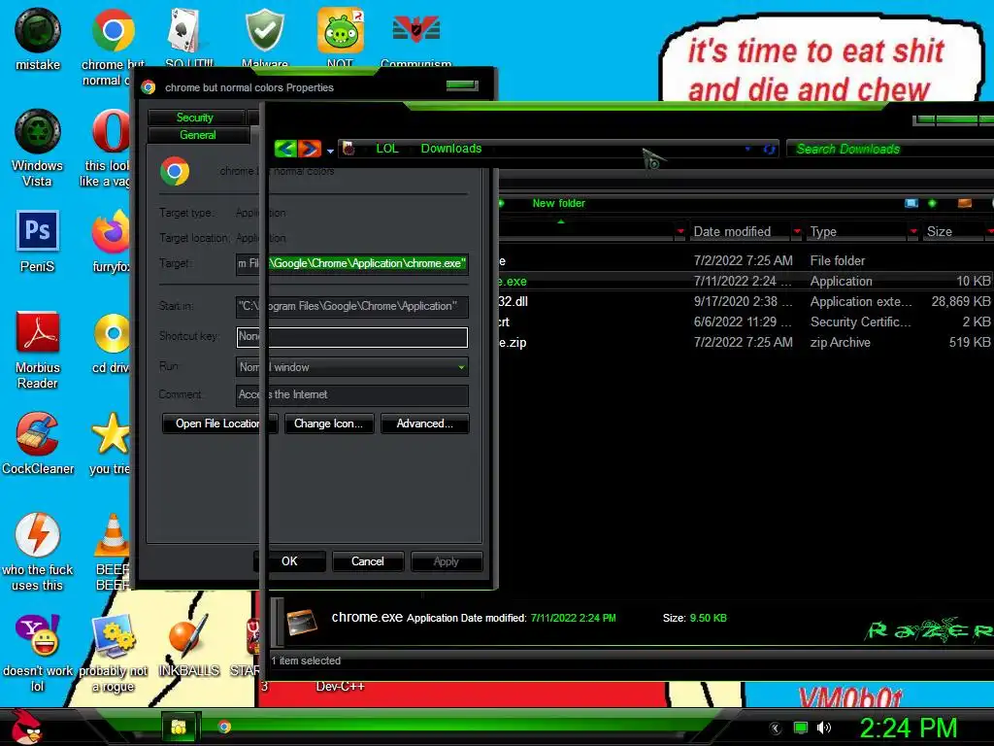
Task: Launch 'chrome but normal' desktop shortcut
Action: point(113,47)
